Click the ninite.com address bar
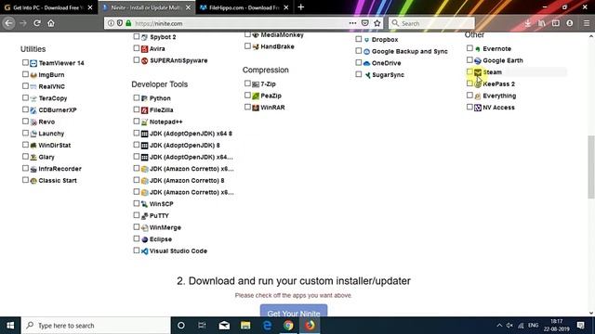Image resolution: width=595 pixels, height=334 pixels. coord(243,23)
